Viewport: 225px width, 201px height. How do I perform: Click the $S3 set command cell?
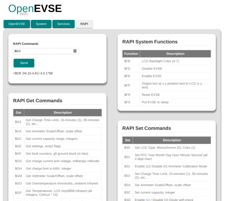coord(128,176)
